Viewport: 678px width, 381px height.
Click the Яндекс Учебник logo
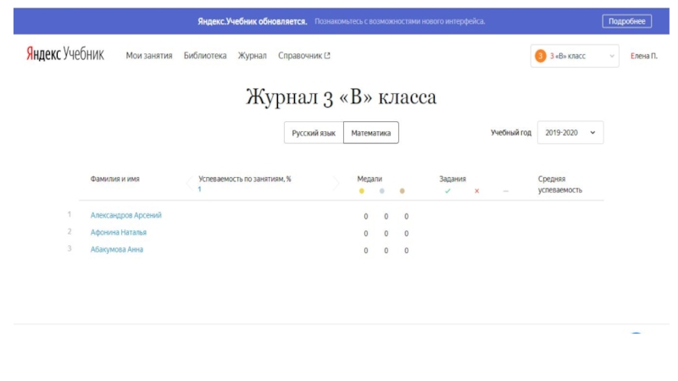64,55
